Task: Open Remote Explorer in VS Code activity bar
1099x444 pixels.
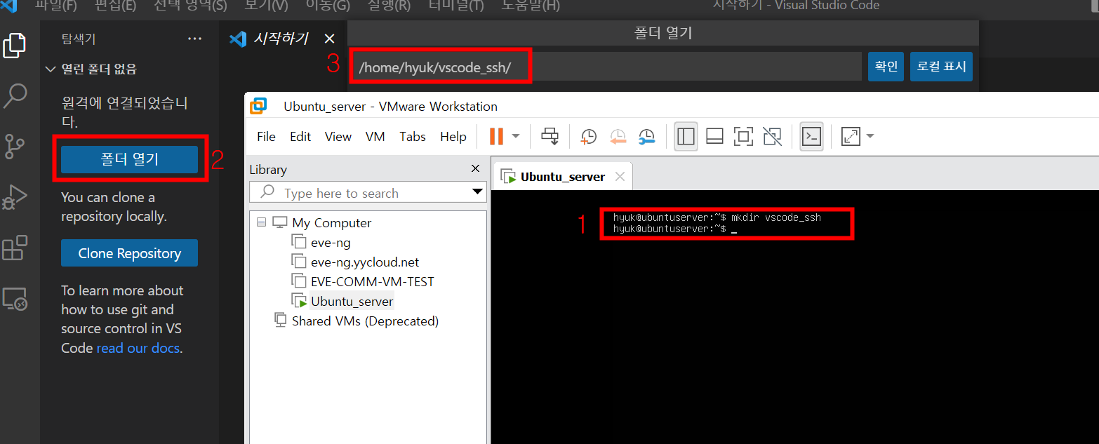Action: coord(15,299)
